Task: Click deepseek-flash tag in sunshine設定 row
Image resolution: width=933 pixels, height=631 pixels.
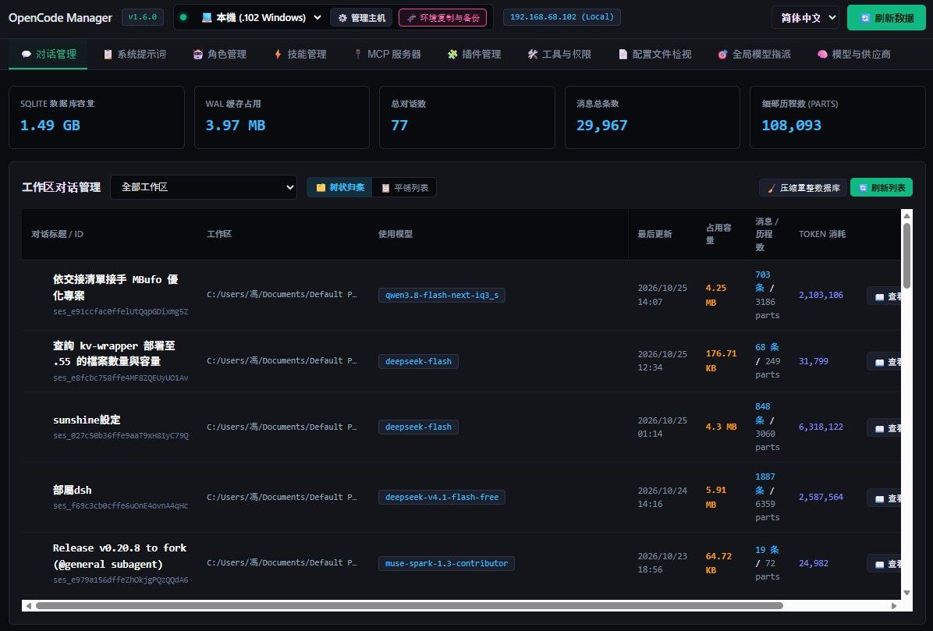Action: pos(418,427)
